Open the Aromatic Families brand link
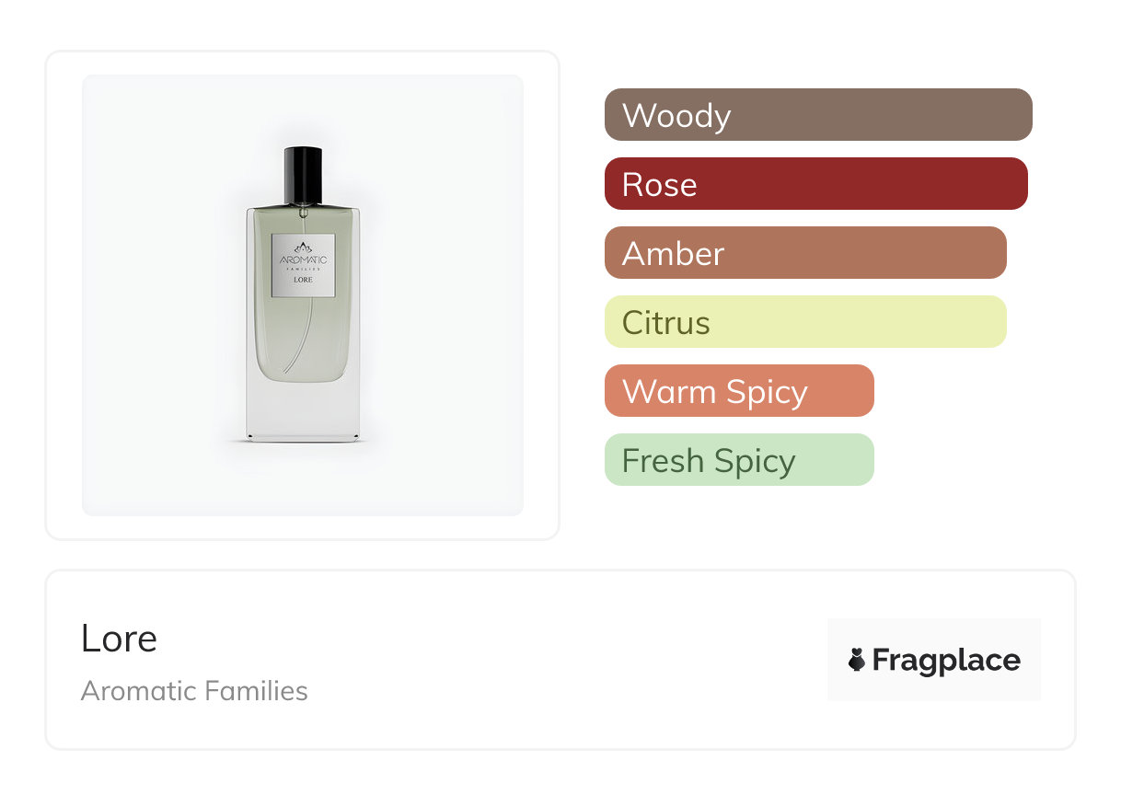The image size is (1121, 795). [x=194, y=691]
